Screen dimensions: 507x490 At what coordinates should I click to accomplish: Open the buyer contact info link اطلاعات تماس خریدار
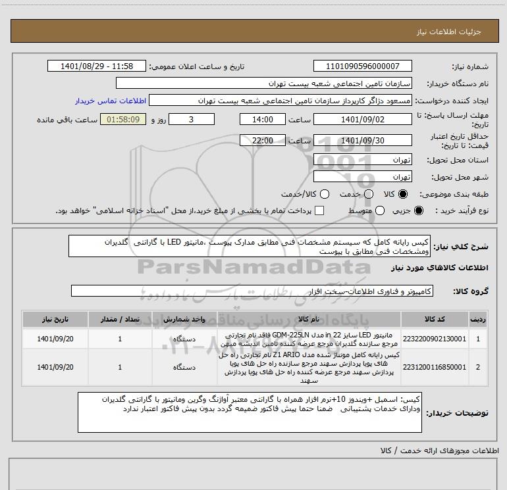111,101
